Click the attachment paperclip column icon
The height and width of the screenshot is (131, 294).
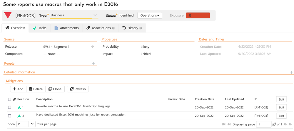14,99
